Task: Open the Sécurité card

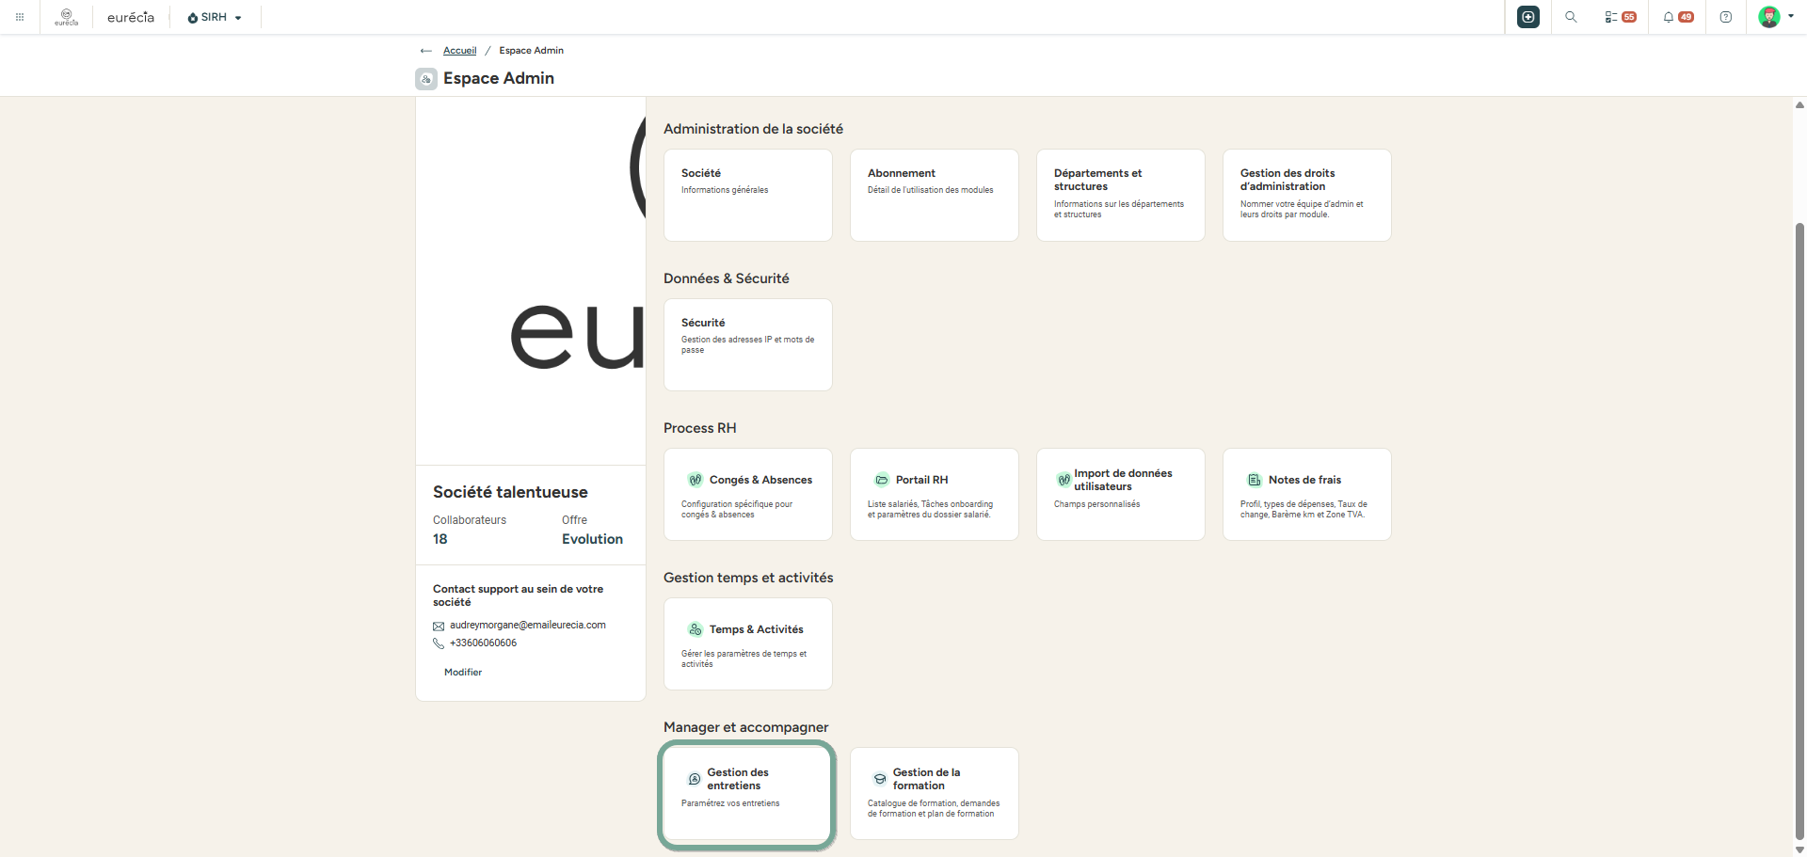Action: [x=748, y=344]
